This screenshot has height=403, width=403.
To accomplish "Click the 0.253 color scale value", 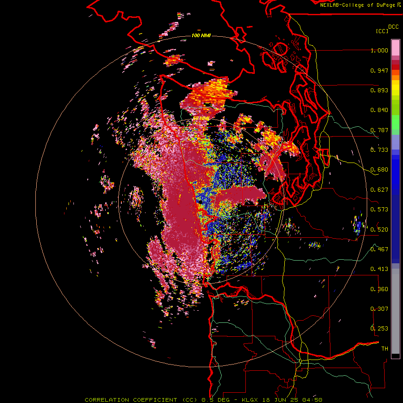I will click(x=379, y=329).
